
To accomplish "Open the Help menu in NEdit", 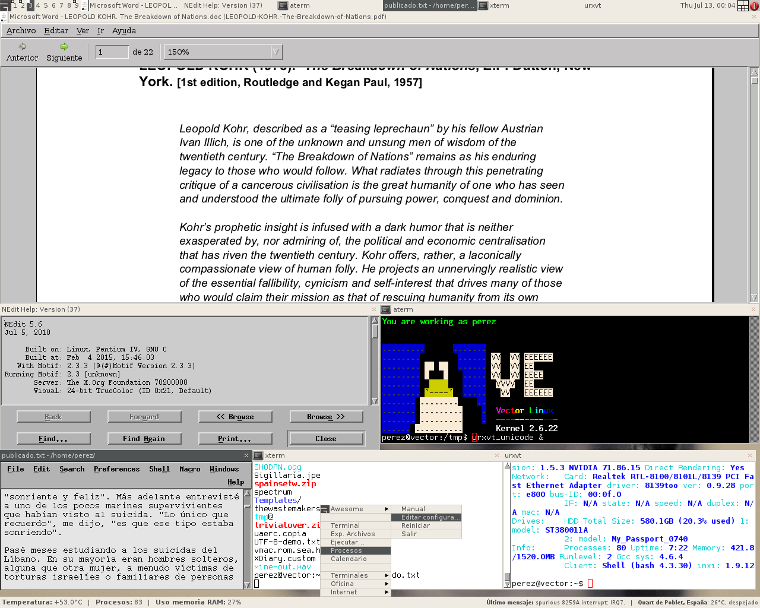I will tap(236, 482).
